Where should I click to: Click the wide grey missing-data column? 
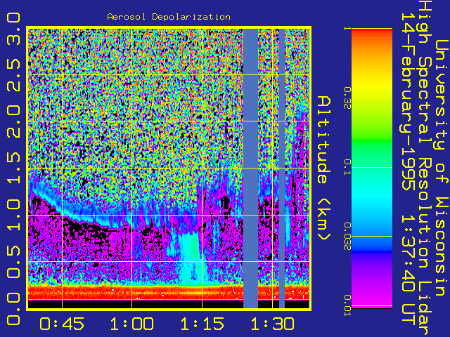click(250, 168)
